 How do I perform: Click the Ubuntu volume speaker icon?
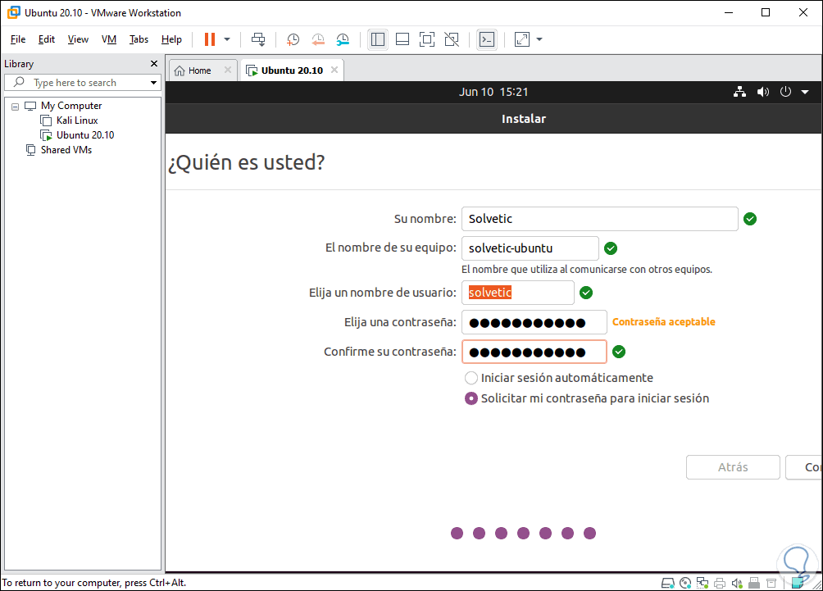pyautogui.click(x=762, y=92)
